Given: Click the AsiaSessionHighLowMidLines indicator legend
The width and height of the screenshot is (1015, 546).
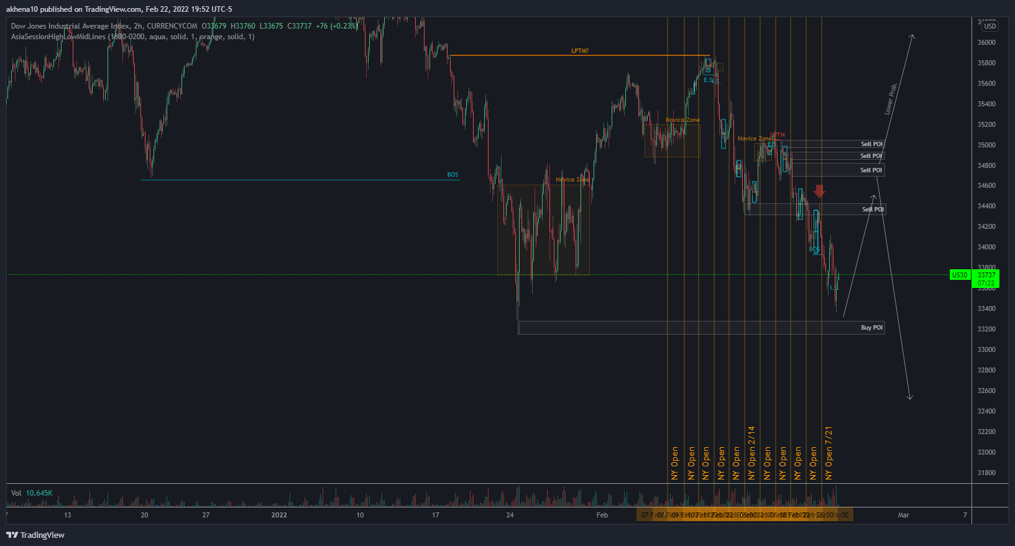Looking at the screenshot, I should point(132,37).
